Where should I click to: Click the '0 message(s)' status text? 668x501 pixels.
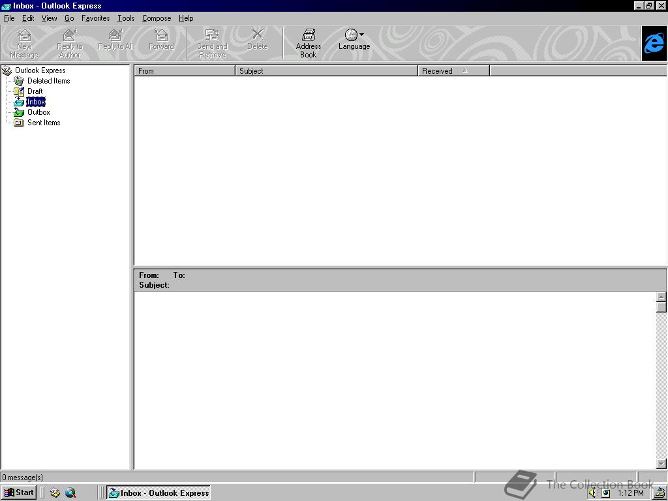23,477
